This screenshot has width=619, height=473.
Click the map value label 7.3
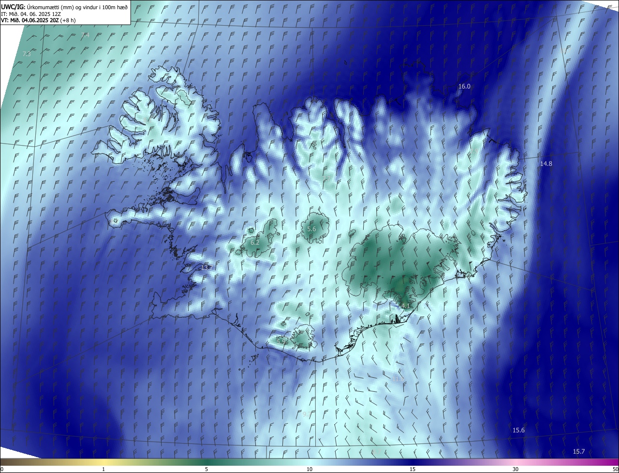tap(27, 54)
